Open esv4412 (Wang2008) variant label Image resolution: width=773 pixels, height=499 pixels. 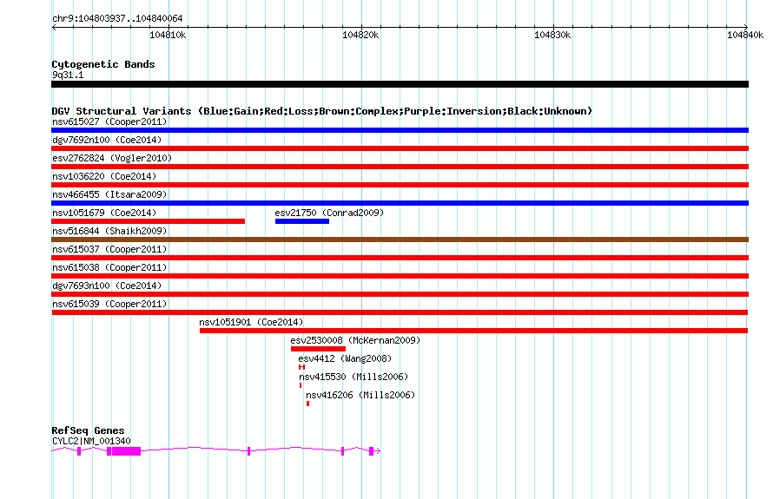point(345,358)
